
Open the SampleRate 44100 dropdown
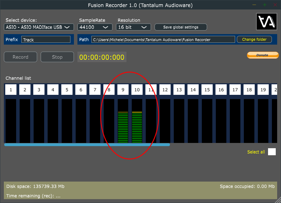tap(95, 27)
